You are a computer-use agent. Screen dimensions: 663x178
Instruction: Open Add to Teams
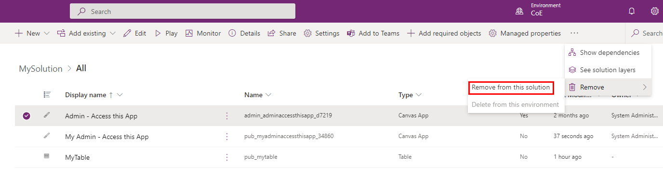[373, 33]
